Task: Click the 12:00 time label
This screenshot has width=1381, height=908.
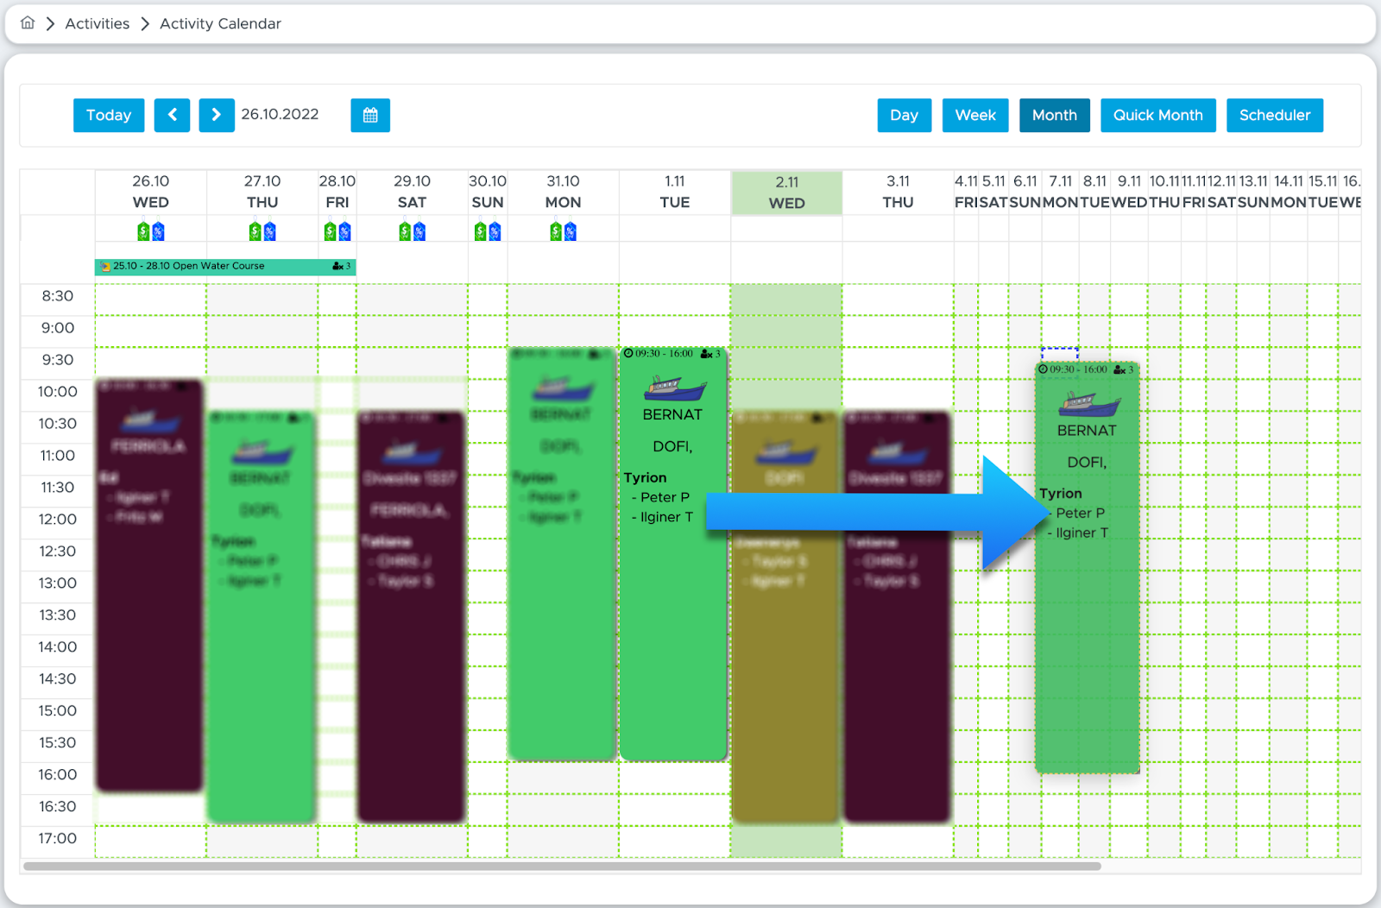Action: pos(58,520)
